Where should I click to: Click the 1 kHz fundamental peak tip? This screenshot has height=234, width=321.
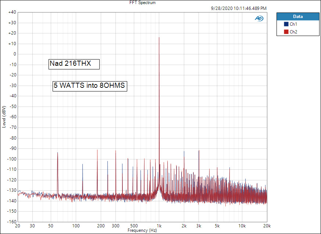coord(159,37)
